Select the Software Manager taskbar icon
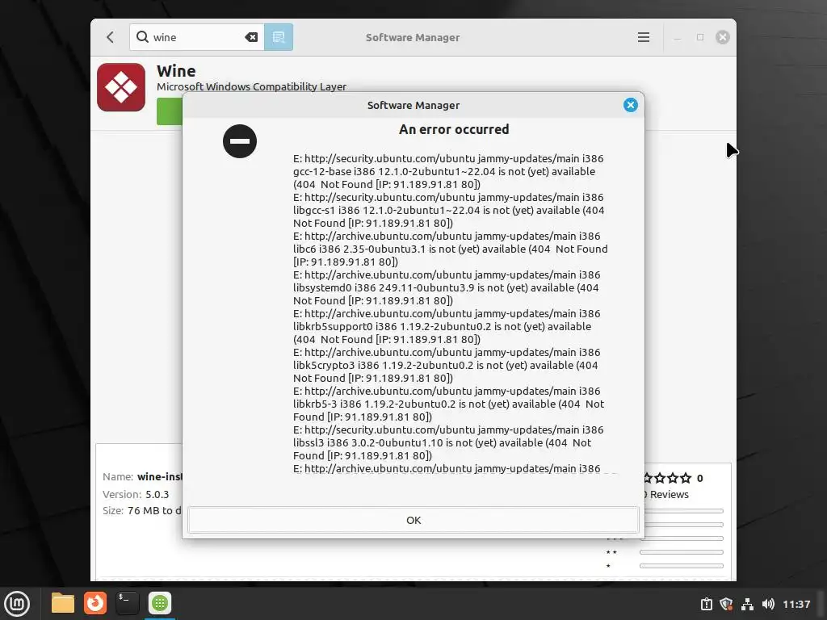Image resolution: width=827 pixels, height=620 pixels. coord(160,603)
